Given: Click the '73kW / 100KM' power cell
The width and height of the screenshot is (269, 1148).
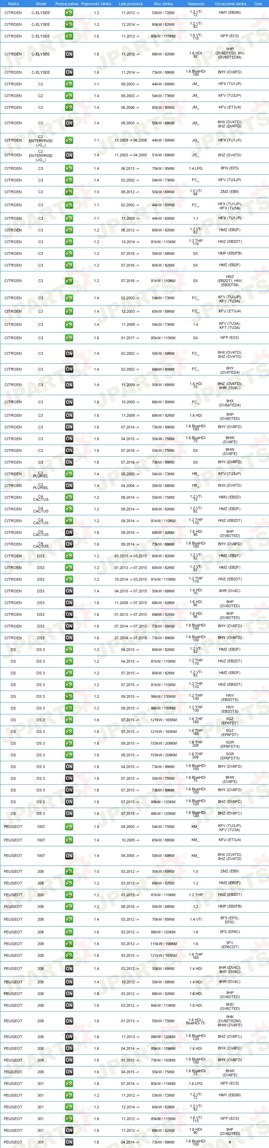Looking at the screenshot, I should (163, 1060).
